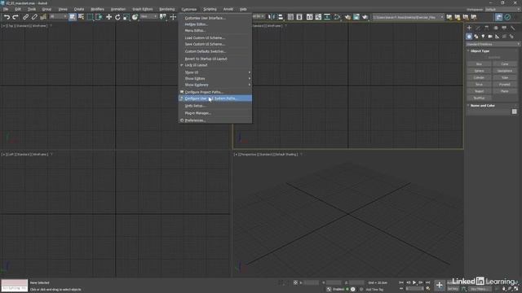
Task: Switch to the Hierarchy panel tab
Action: [487, 28]
